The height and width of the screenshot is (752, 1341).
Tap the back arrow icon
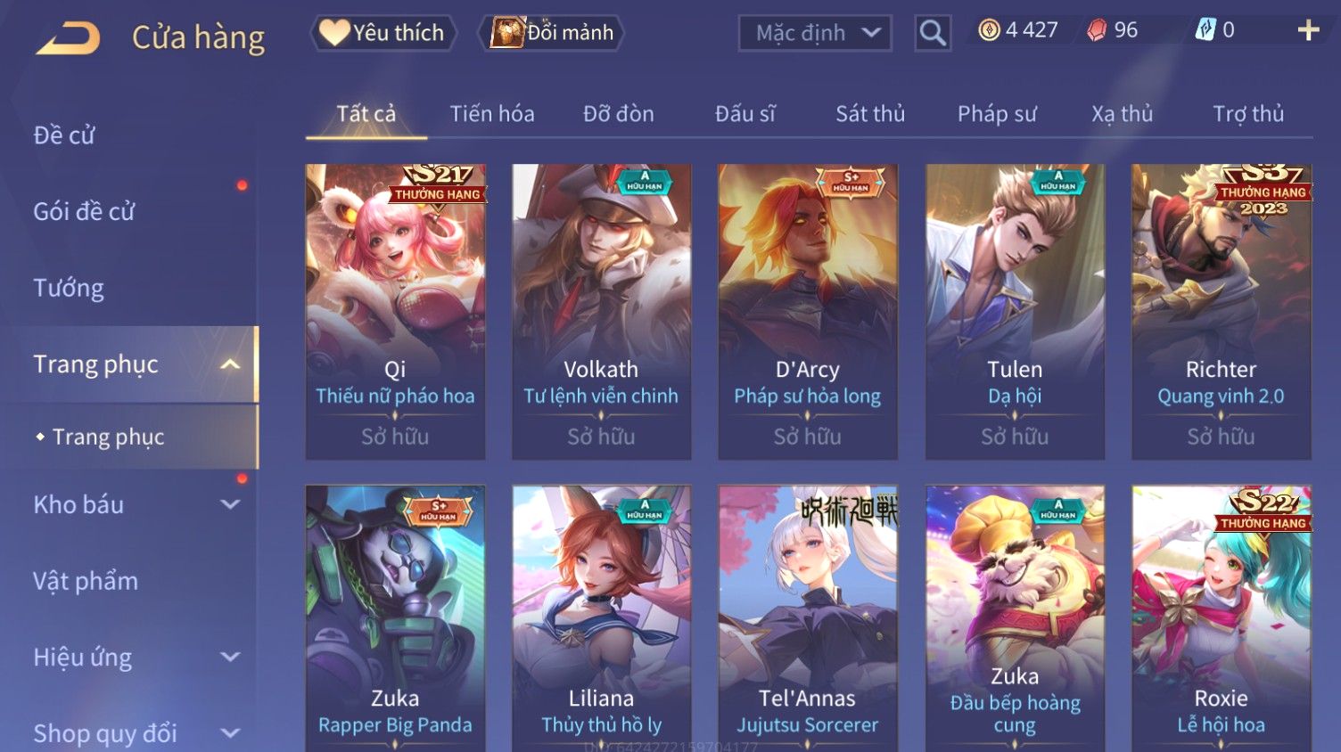coord(69,38)
